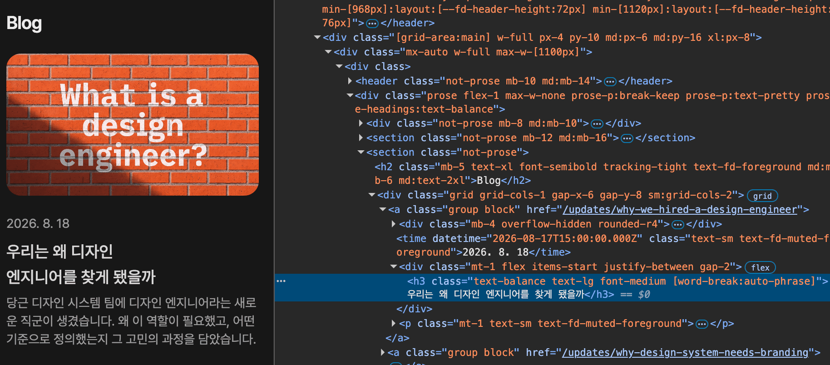The width and height of the screenshot is (830, 365).
Task: Click the date "2026. 8. 18" on the page
Action: [38, 223]
